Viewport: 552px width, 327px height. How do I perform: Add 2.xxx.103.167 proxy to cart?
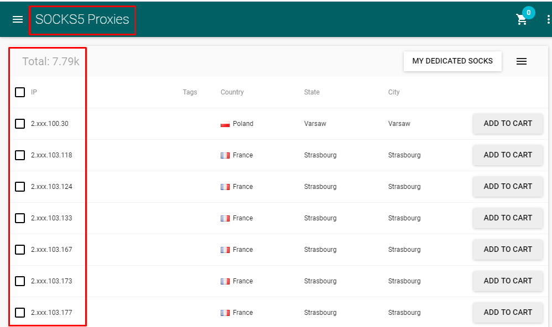pos(508,249)
